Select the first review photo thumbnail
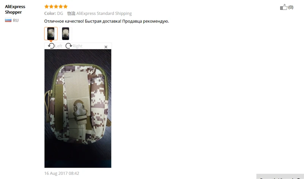The image size is (304, 179). tap(51, 33)
